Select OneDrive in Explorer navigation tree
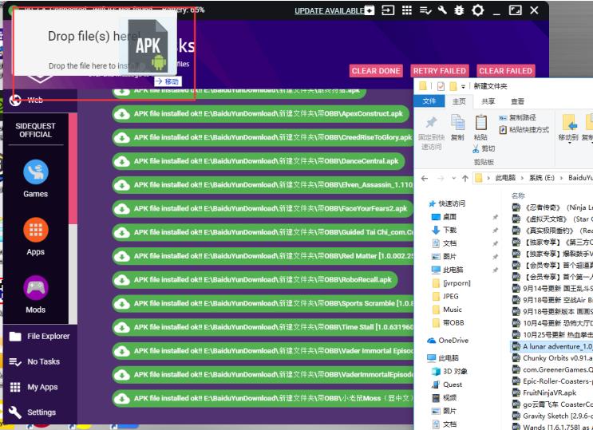This screenshot has height=430, width=593. [x=448, y=341]
